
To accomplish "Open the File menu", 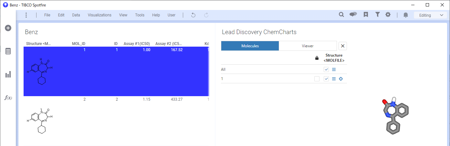I will (x=47, y=15).
